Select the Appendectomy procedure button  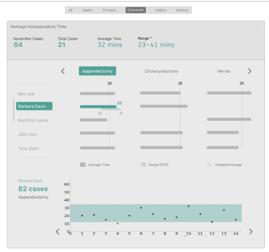click(97, 71)
